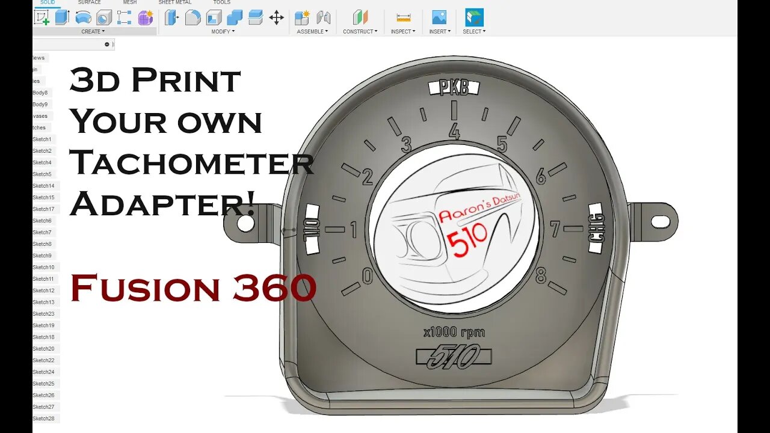The height and width of the screenshot is (433, 770).
Task: Select Sketch4 in the browser
Action: [42, 162]
